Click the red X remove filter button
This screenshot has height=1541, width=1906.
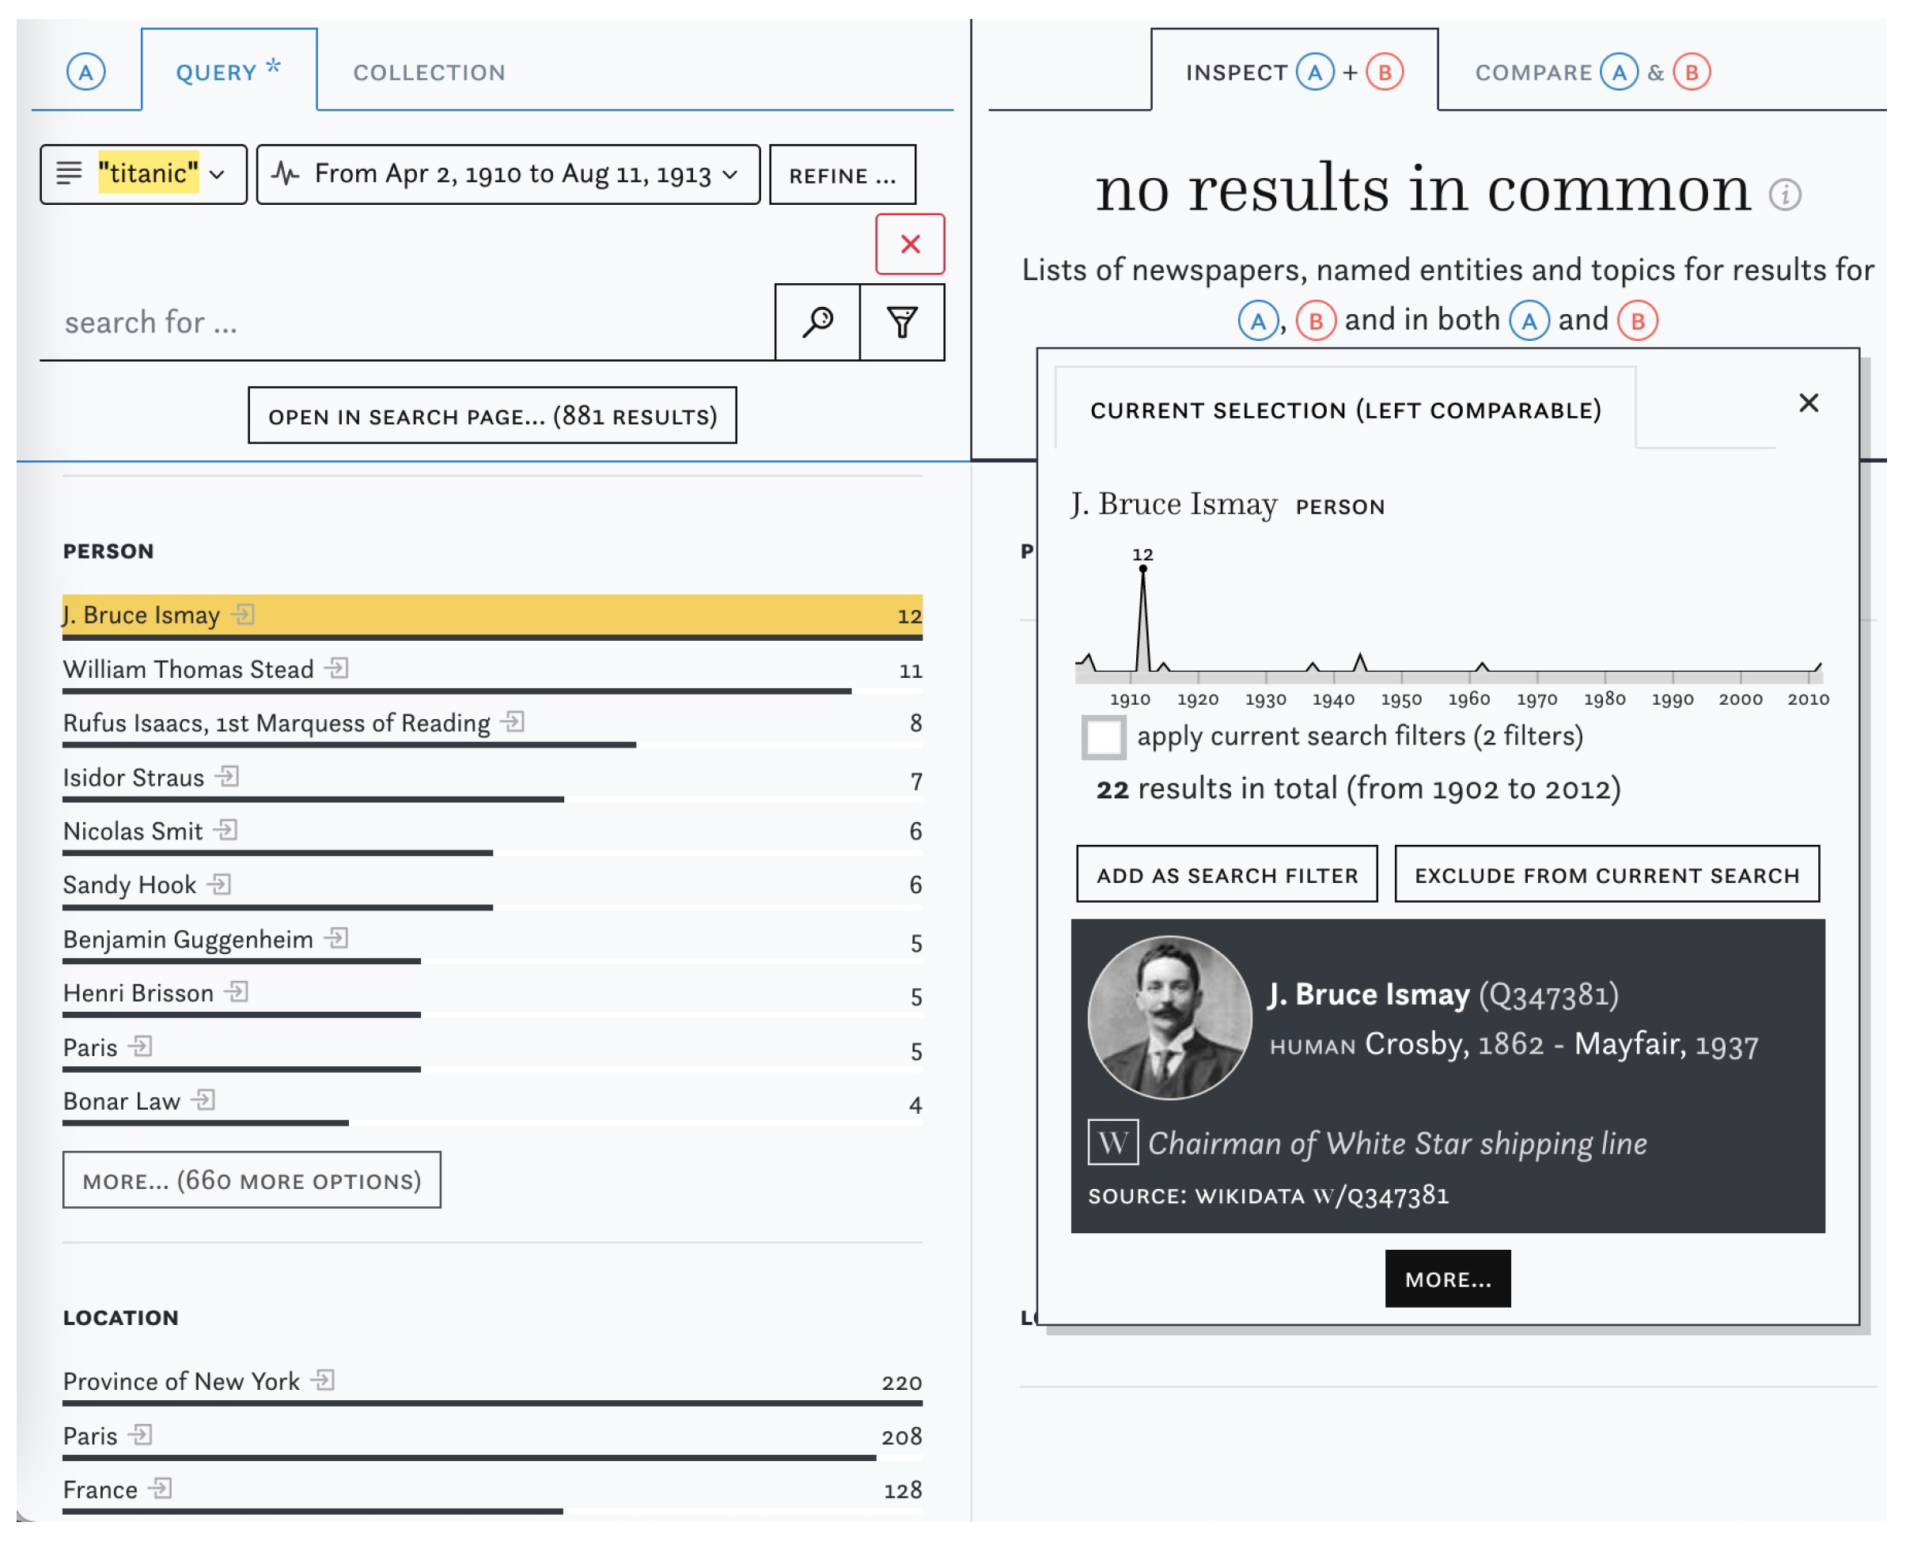coord(910,244)
